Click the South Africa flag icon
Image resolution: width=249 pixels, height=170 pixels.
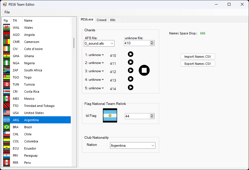pos(7,70)
